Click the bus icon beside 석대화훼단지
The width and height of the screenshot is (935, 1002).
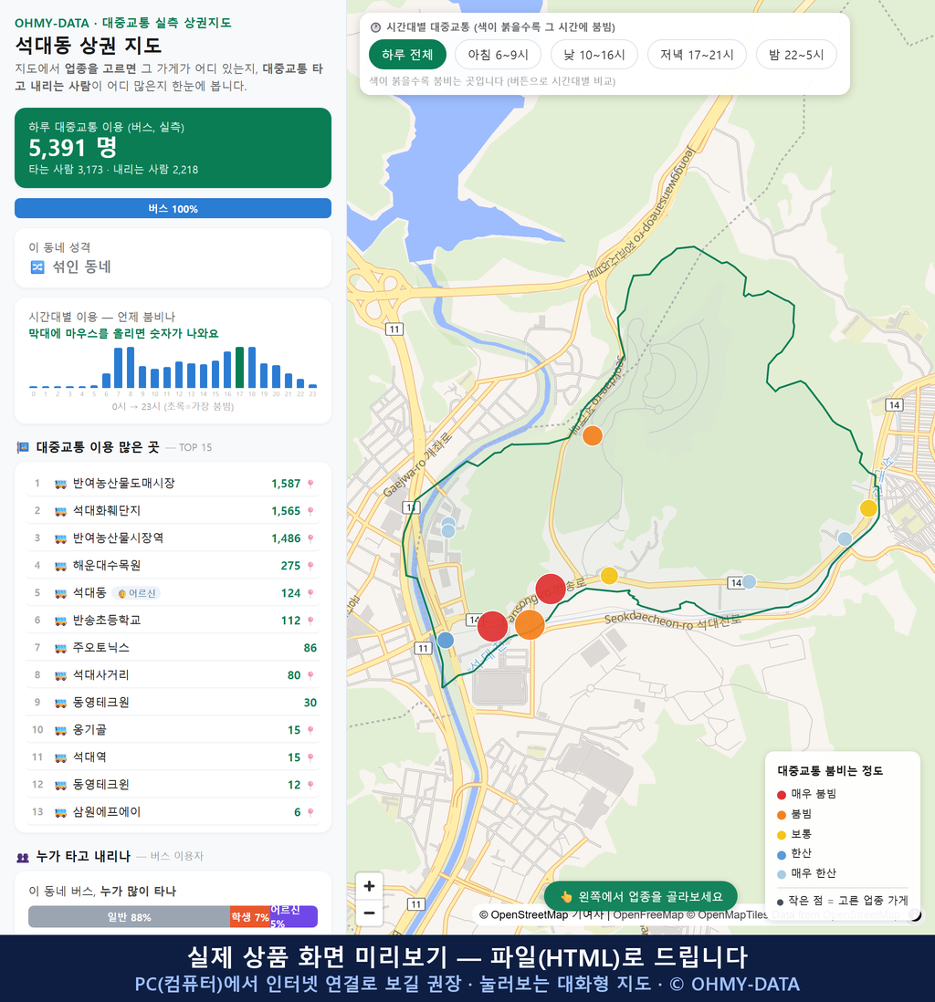point(61,511)
